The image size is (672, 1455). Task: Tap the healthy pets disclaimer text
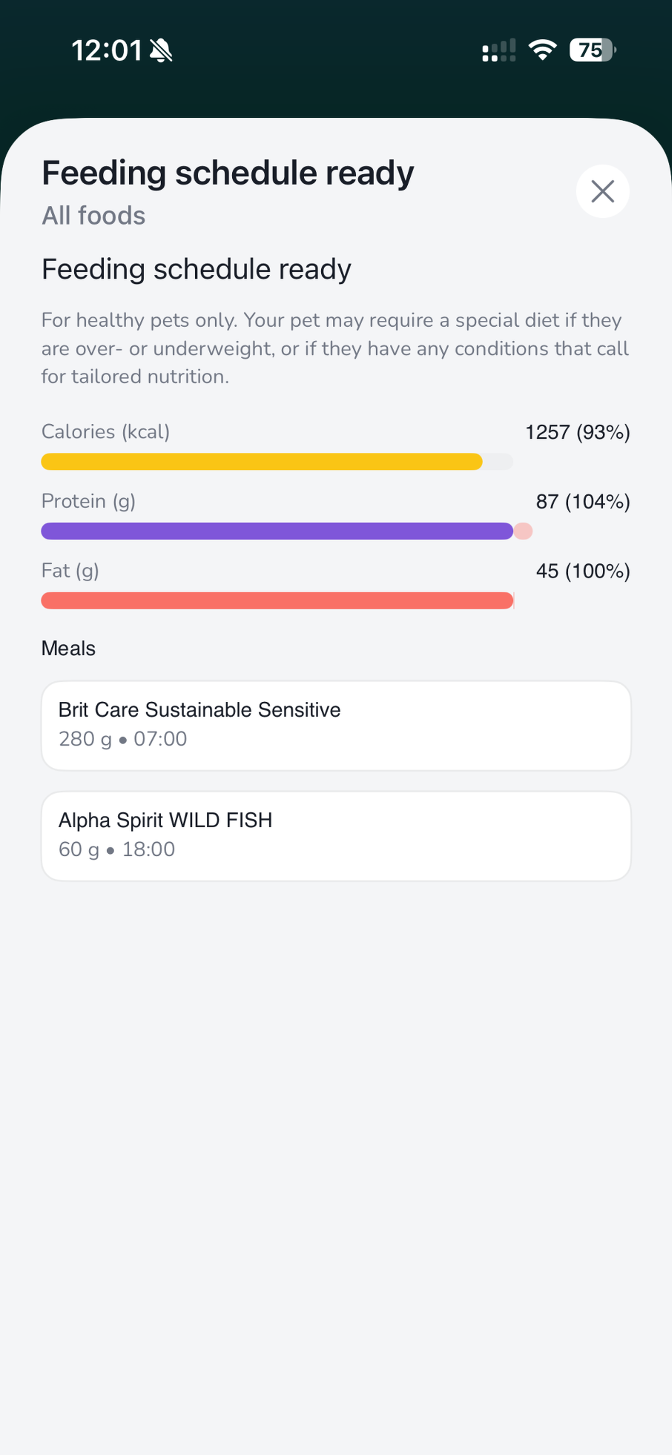click(x=335, y=348)
